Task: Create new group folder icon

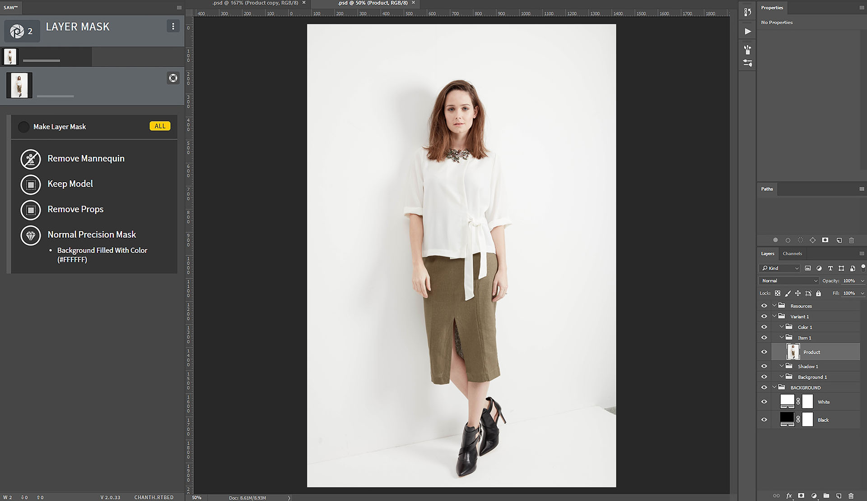Action: [826, 496]
